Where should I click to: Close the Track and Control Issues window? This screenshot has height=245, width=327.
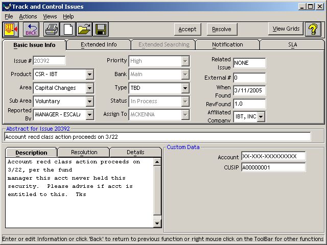click(320, 7)
